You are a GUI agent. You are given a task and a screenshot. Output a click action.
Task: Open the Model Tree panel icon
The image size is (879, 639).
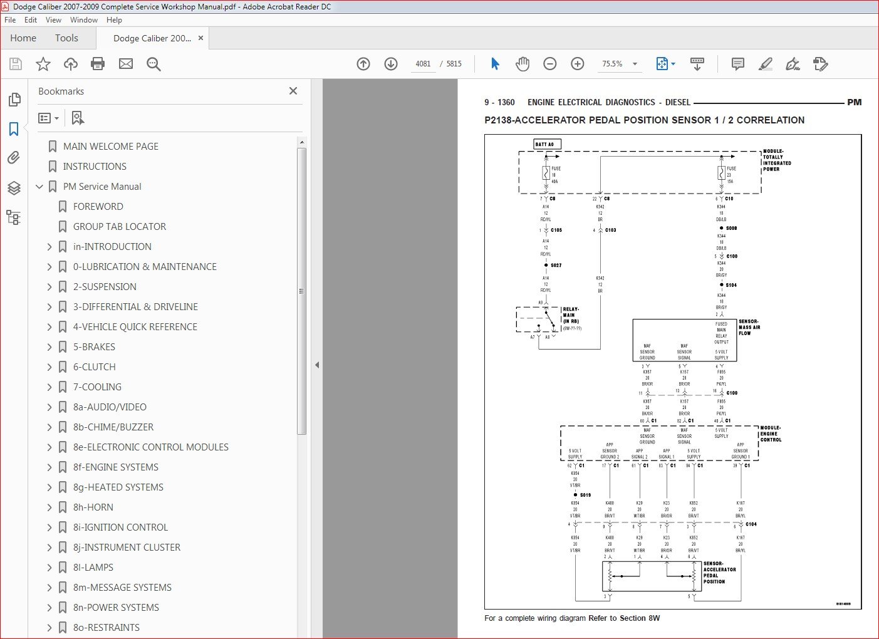tap(14, 217)
